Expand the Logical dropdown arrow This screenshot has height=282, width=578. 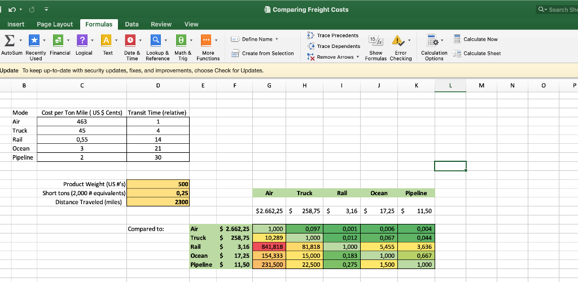click(93, 39)
